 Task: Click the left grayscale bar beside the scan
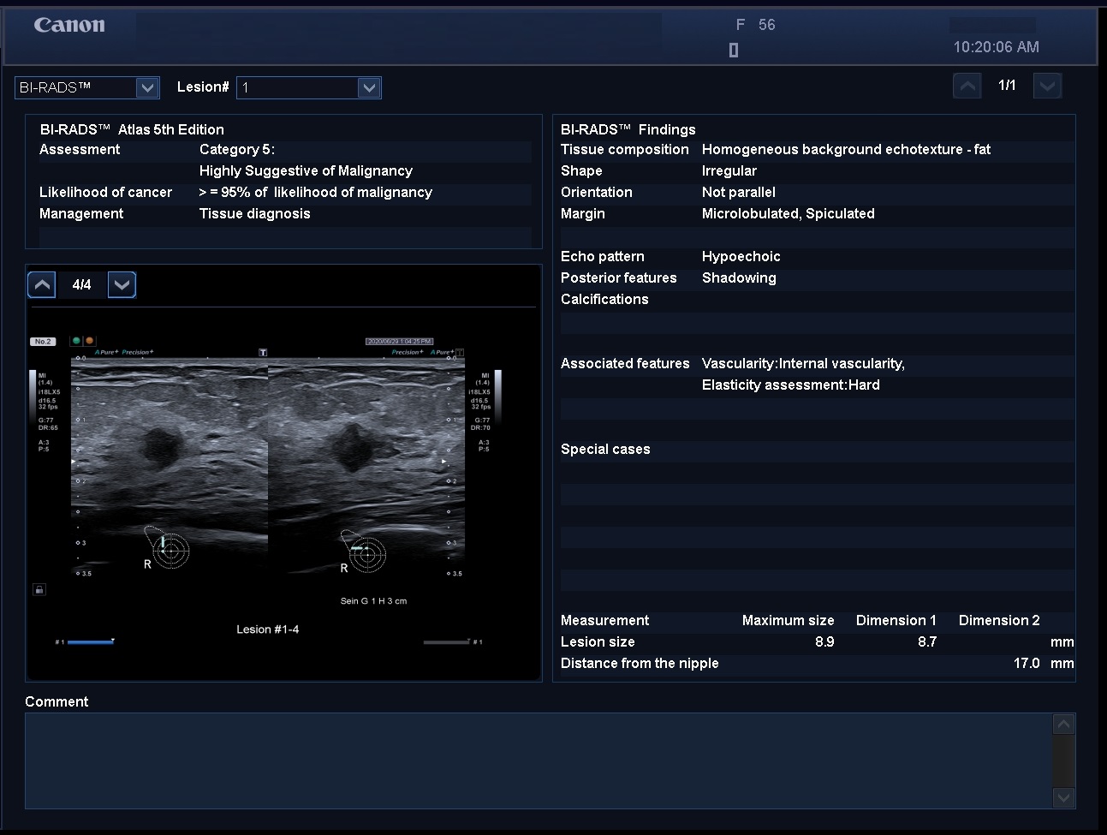click(33, 397)
